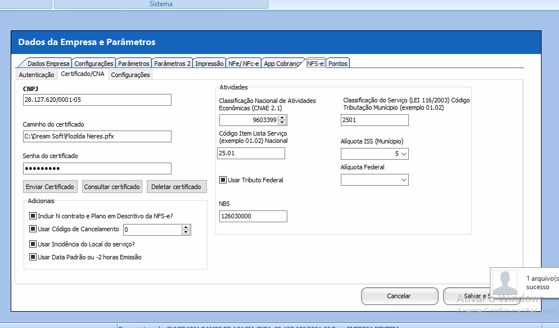
Task: Increase Código de Cancelamento with up arrow
Action: tap(186, 227)
